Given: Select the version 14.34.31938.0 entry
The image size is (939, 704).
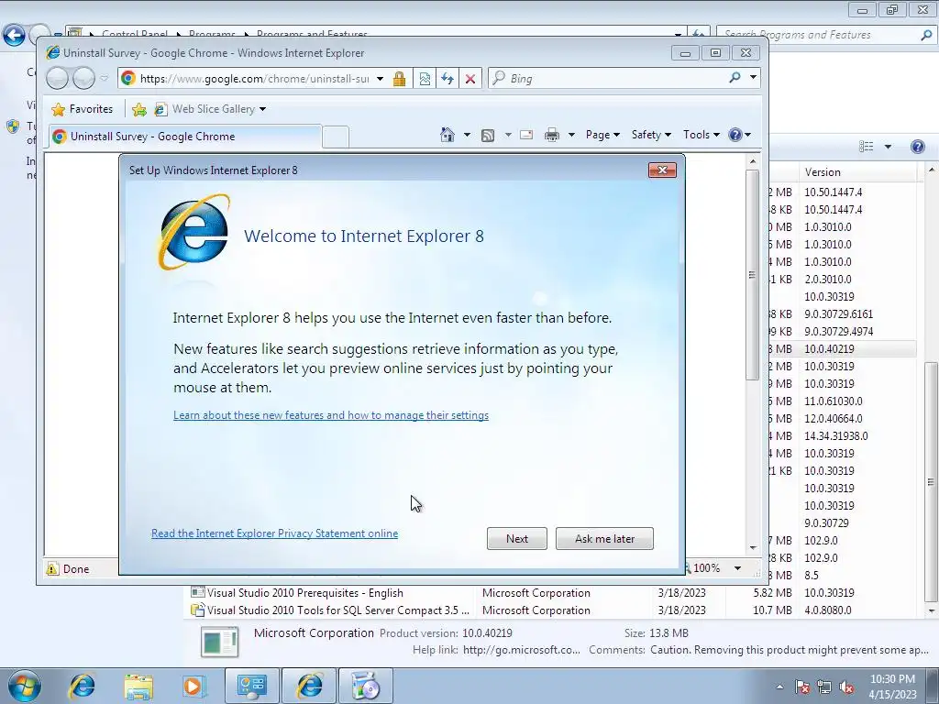Looking at the screenshot, I should 836,435.
